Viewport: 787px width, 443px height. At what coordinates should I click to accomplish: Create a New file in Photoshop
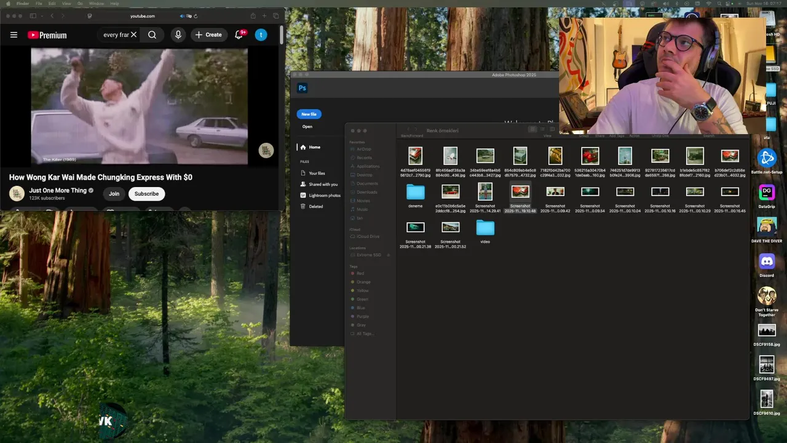click(309, 114)
